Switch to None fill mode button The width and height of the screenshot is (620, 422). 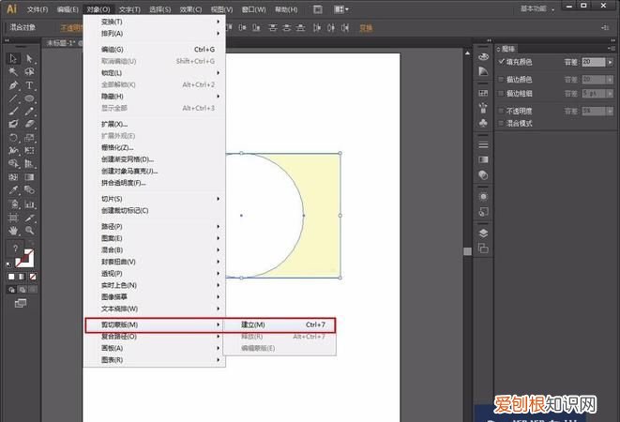click(x=33, y=277)
